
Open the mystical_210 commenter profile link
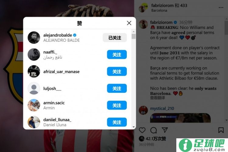(x=162, y=109)
